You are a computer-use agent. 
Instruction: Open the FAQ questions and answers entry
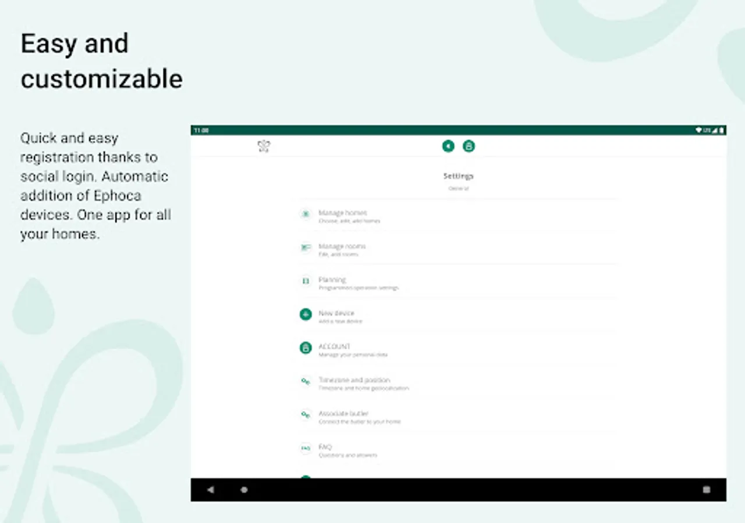coord(458,449)
